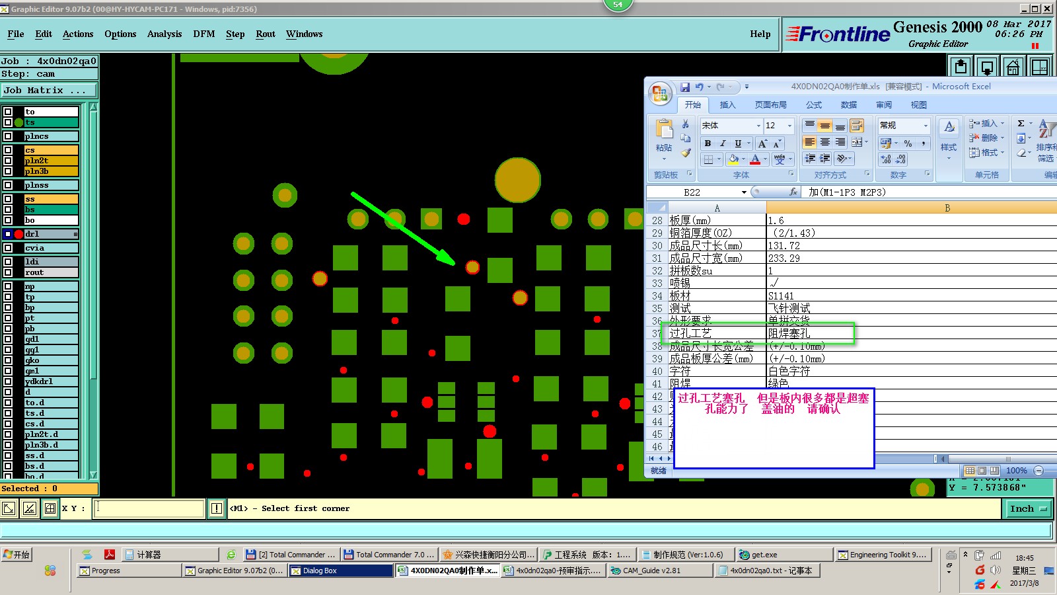The height and width of the screenshot is (595, 1057).
Task: Toggle display of layer plnss
Action: (x=8, y=185)
